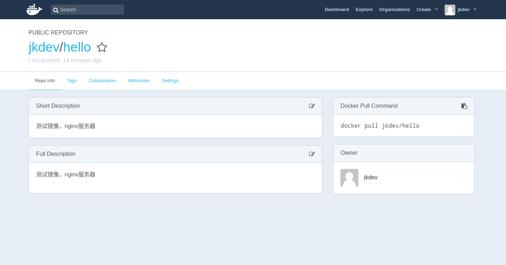Click the jkdev namespace link in title
This screenshot has height=265, width=506.
(x=44, y=47)
